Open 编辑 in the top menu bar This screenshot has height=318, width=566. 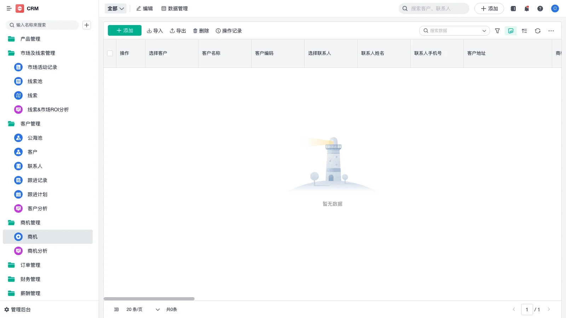pyautogui.click(x=144, y=8)
